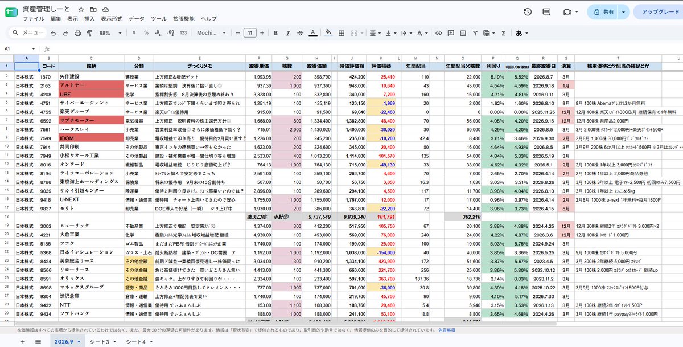Open the ファイル menu
683x347 pixels.
click(34, 19)
